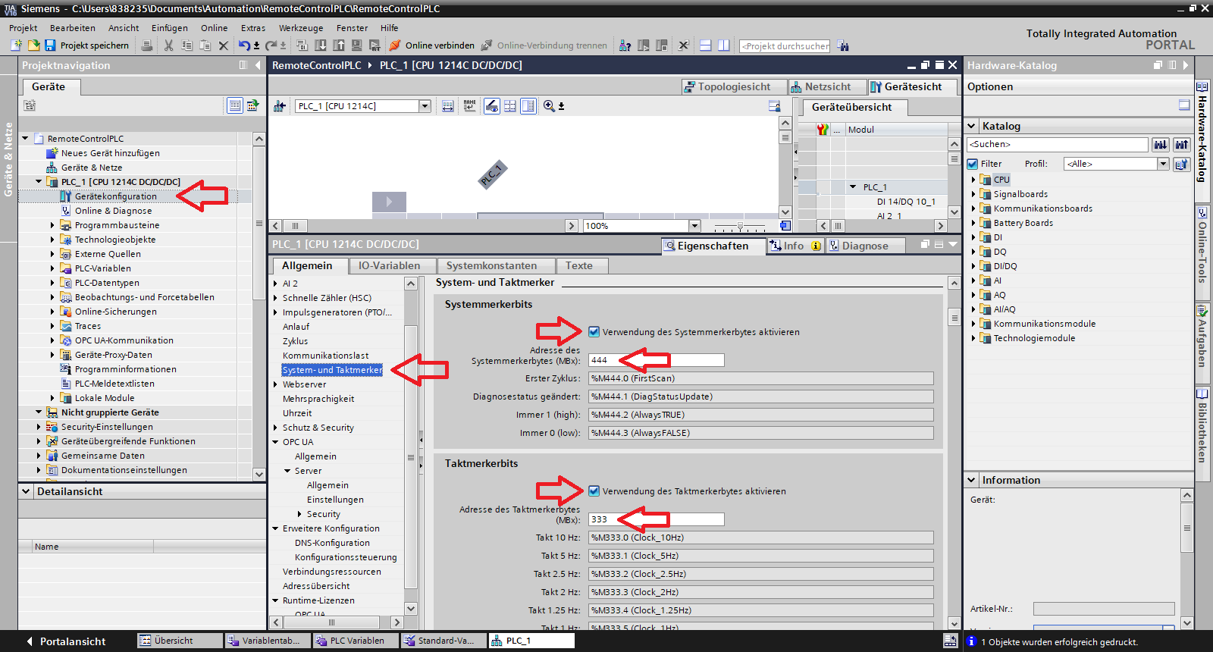This screenshot has height=652, width=1213.
Task: Collapse the OPC UA properties node
Action: [x=275, y=442]
